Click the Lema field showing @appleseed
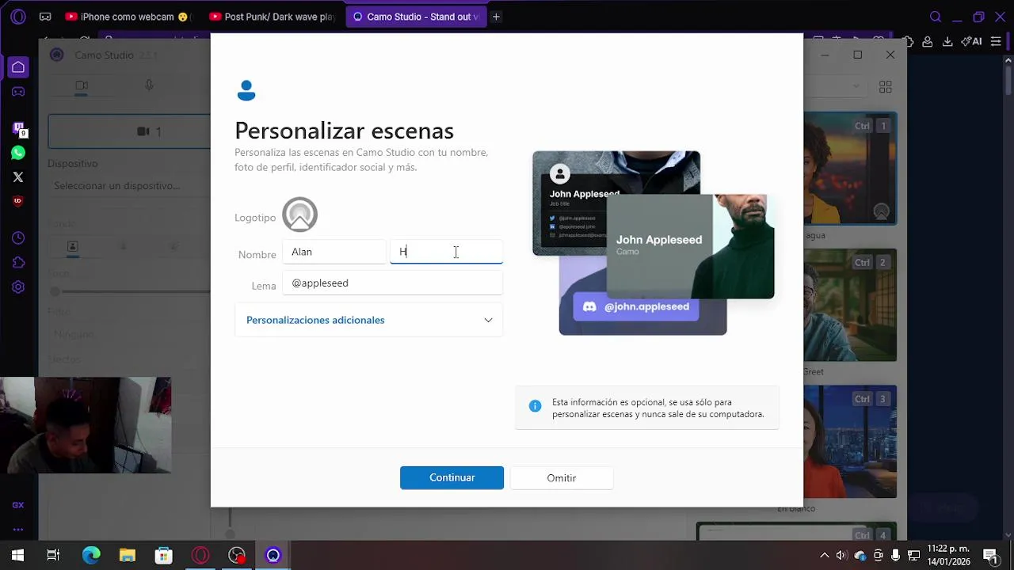Viewport: 1014px width, 570px height. click(392, 283)
